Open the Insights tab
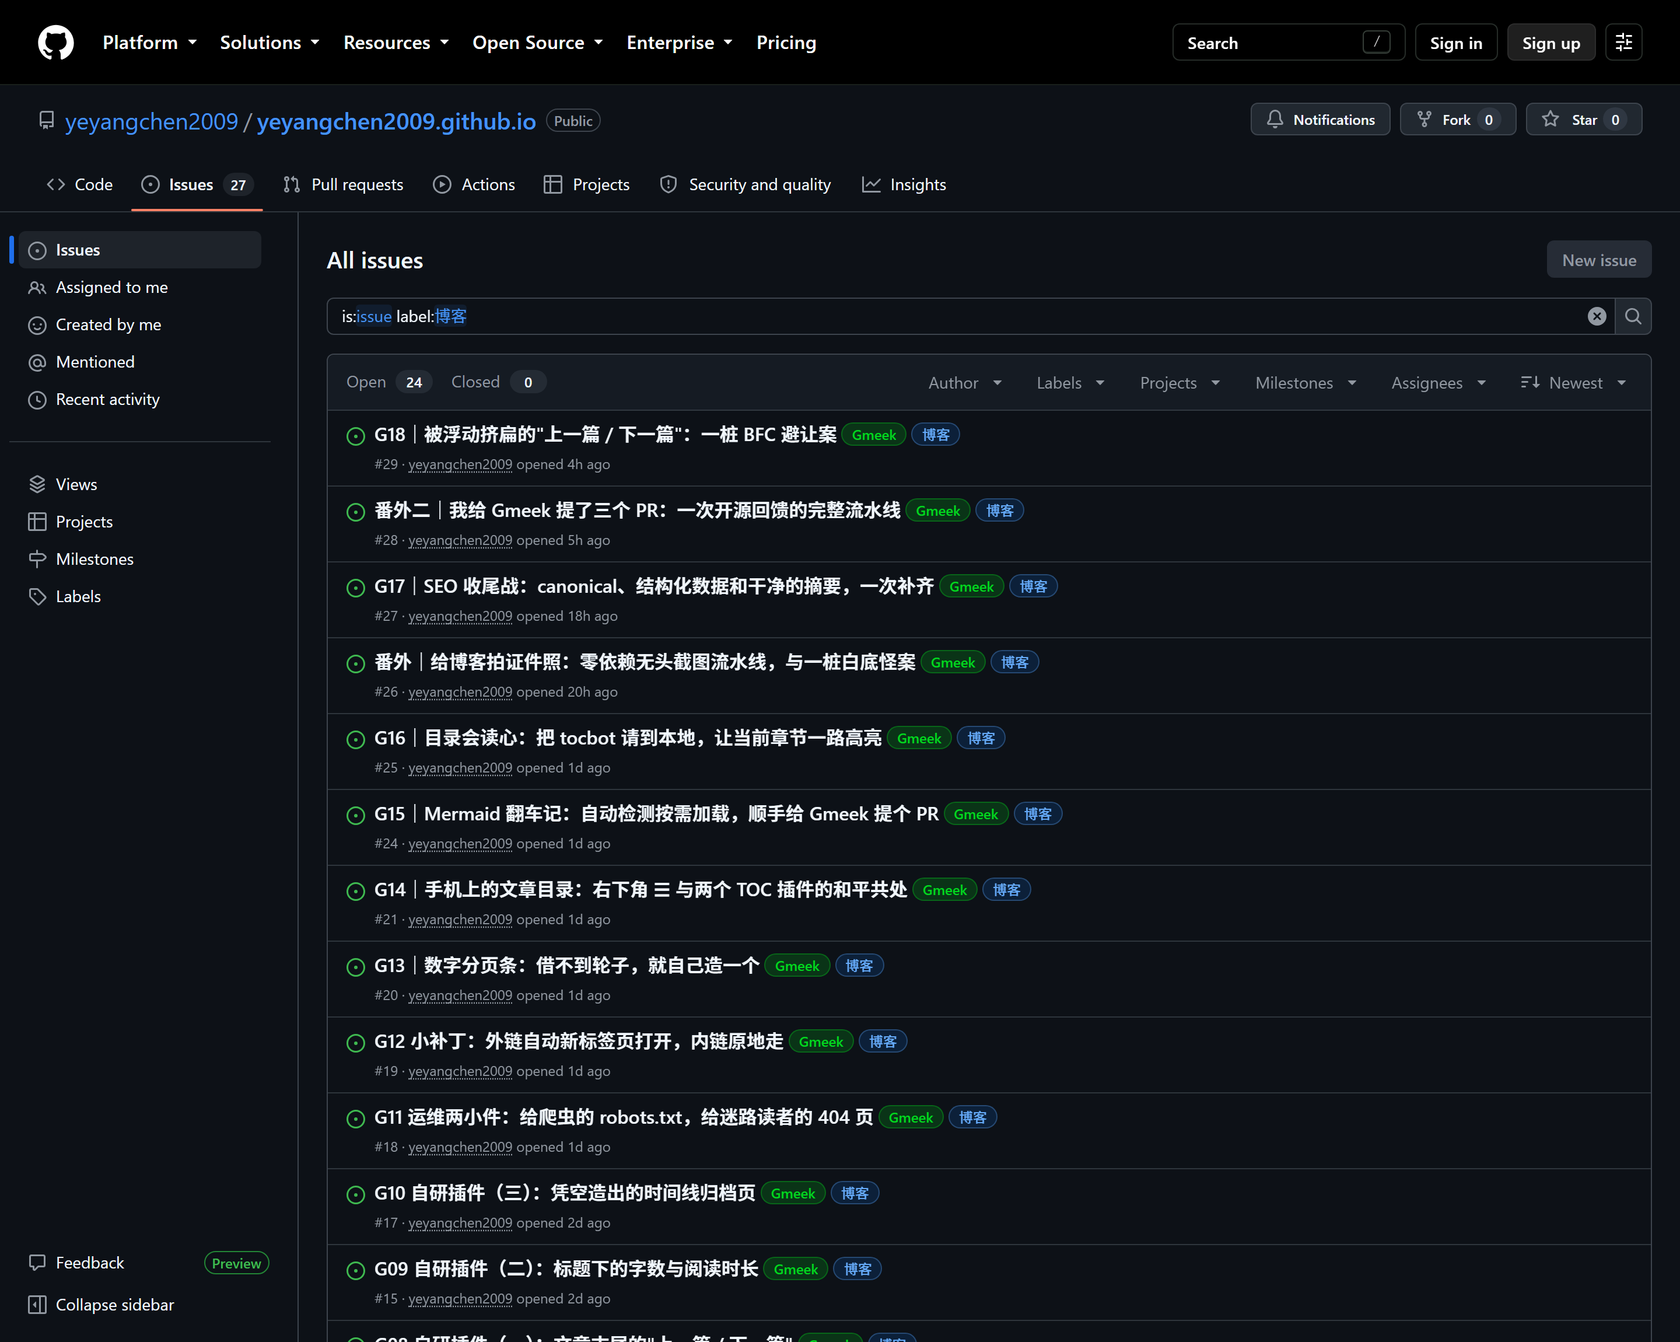This screenshot has width=1680, height=1342. coord(904,185)
